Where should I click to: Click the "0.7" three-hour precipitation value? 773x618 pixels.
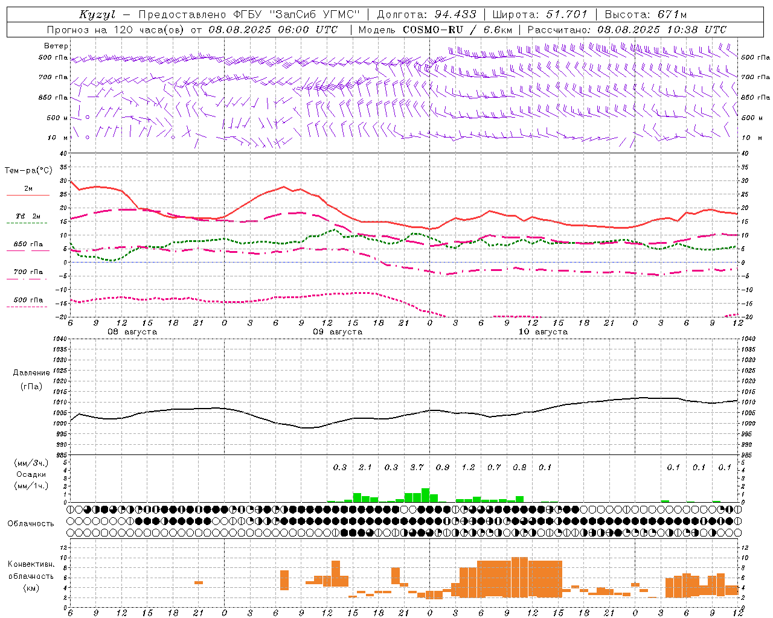[494, 467]
